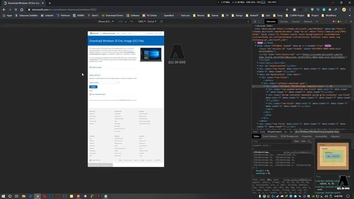Toggle the .cls class editor button
Viewport: 354px width, 199px height.
click(303, 142)
